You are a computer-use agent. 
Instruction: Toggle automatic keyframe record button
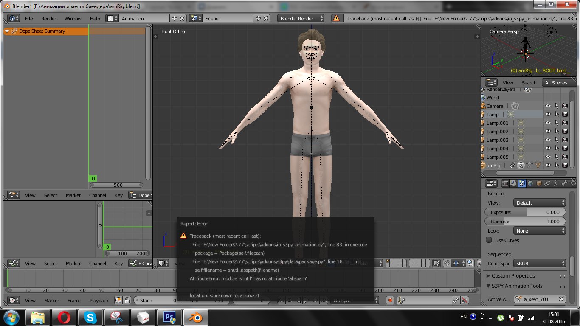point(390,300)
